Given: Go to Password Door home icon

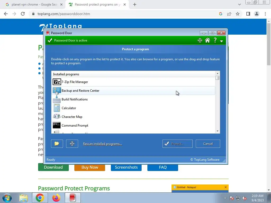Looking at the screenshot, I should coord(207,40).
